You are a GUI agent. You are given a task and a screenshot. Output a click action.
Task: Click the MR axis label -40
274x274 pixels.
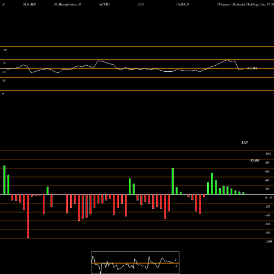[267, 215]
